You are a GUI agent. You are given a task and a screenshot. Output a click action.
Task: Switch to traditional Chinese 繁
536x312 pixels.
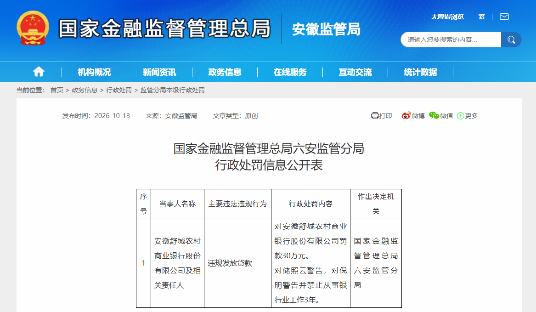coord(481,17)
